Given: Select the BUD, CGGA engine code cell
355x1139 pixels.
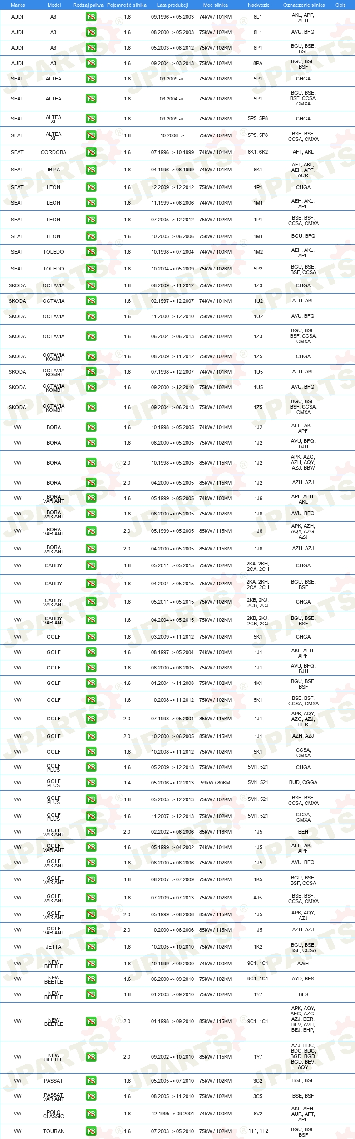Looking at the screenshot, I should pos(303,782).
